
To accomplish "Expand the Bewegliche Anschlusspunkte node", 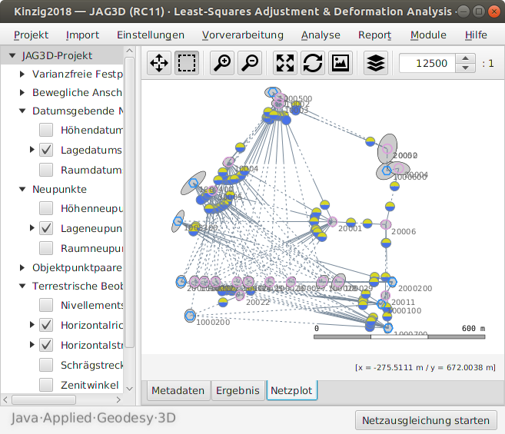I will pyautogui.click(x=22, y=93).
